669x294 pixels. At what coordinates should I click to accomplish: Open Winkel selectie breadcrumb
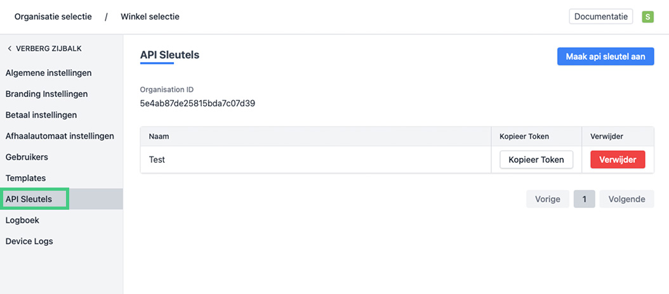tap(150, 17)
